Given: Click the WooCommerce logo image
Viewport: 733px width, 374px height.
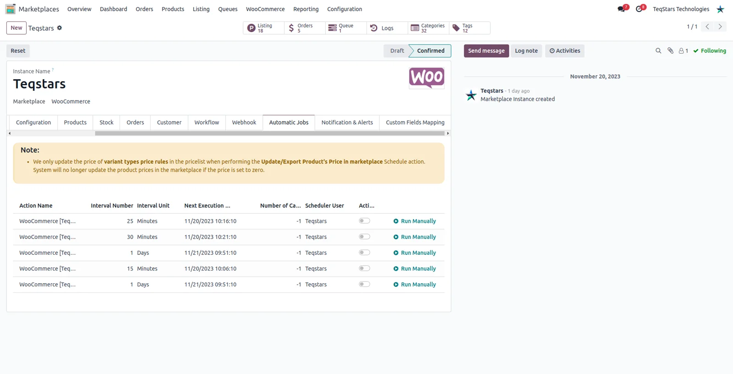Looking at the screenshot, I should pos(427,78).
